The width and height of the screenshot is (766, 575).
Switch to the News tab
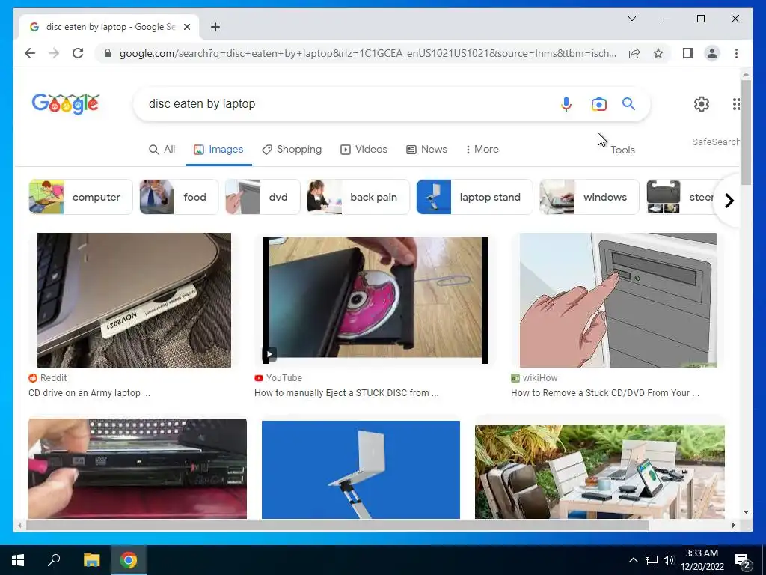[426, 150]
